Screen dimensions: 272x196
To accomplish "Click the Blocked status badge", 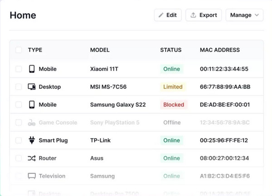I will point(174,105).
